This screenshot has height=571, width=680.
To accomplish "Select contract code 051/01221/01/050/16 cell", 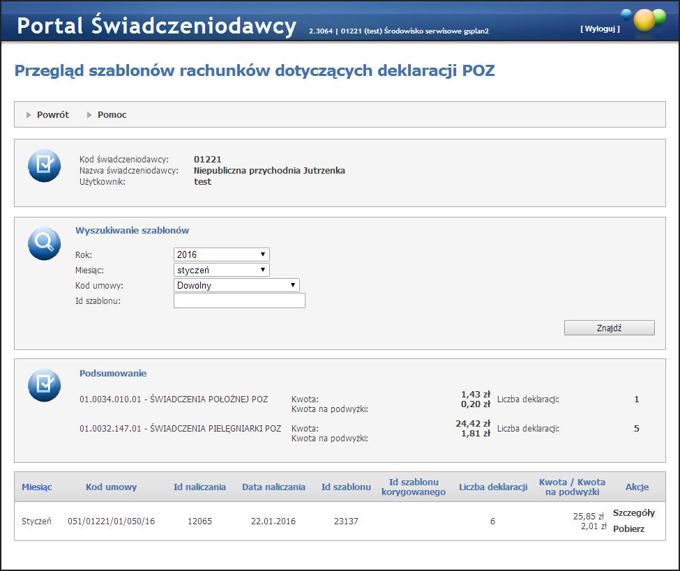I will [x=111, y=521].
